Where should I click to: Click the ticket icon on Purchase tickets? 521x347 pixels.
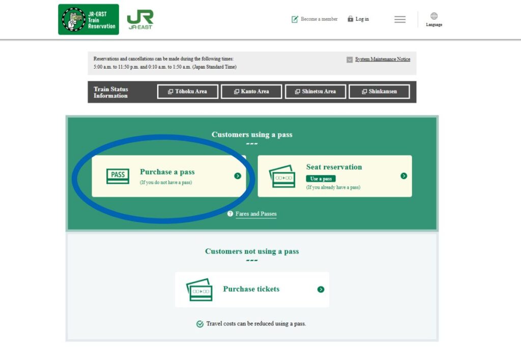coord(199,289)
